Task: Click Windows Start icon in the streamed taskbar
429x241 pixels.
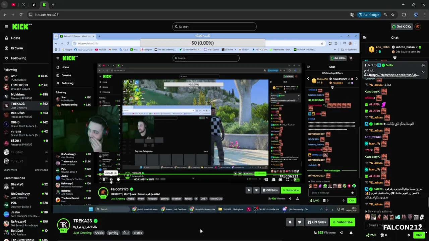Action: click(91, 209)
